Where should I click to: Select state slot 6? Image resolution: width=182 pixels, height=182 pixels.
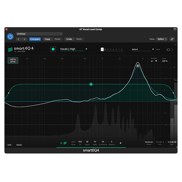pos(116,49)
